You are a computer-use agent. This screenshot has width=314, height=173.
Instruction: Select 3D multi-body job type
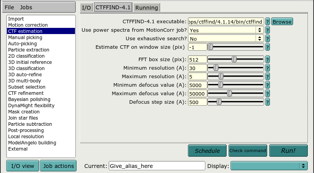point(41,81)
